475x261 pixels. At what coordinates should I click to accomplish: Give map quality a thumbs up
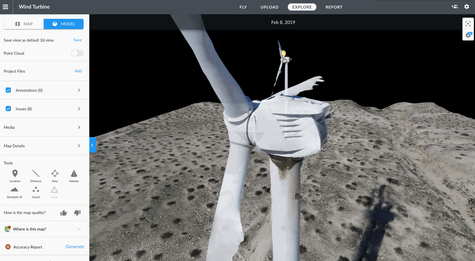tap(63, 213)
